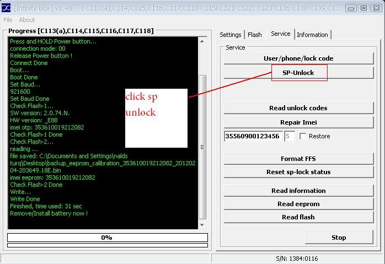Click the IMEI number input field

(x=253, y=136)
